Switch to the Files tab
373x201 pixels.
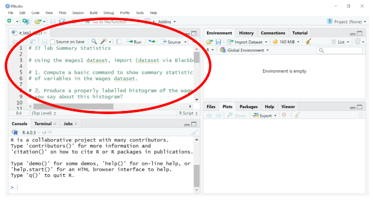point(211,107)
